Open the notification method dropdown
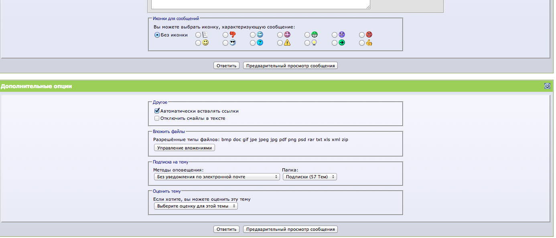The image size is (556, 238). 217,177
